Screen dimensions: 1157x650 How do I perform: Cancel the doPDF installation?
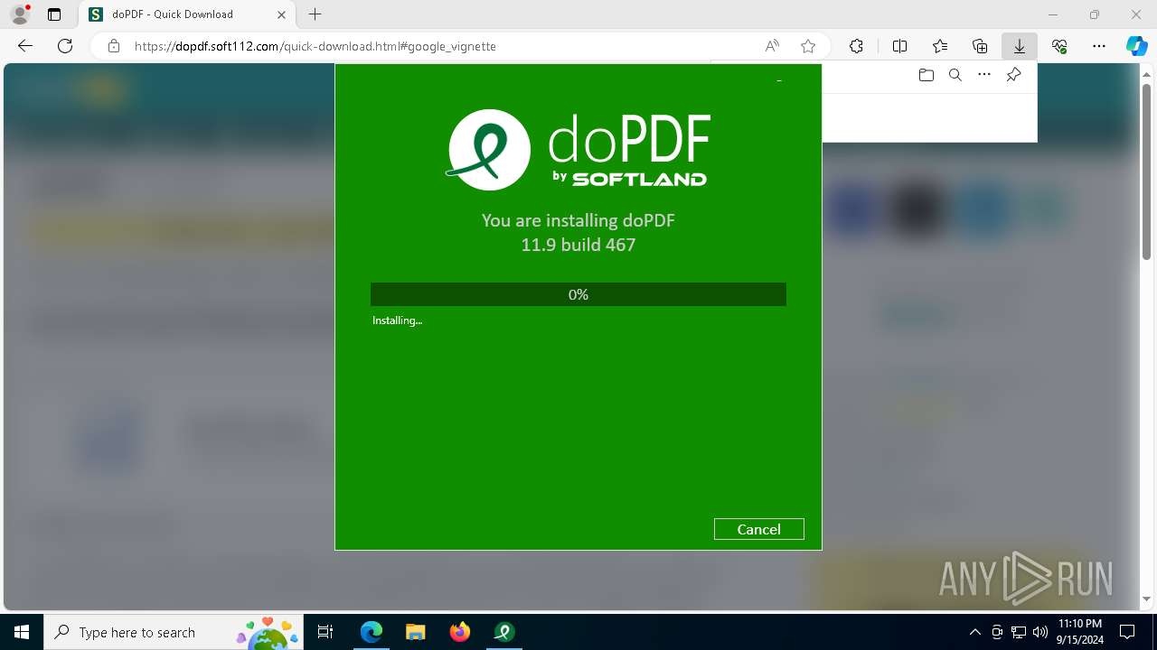758,529
